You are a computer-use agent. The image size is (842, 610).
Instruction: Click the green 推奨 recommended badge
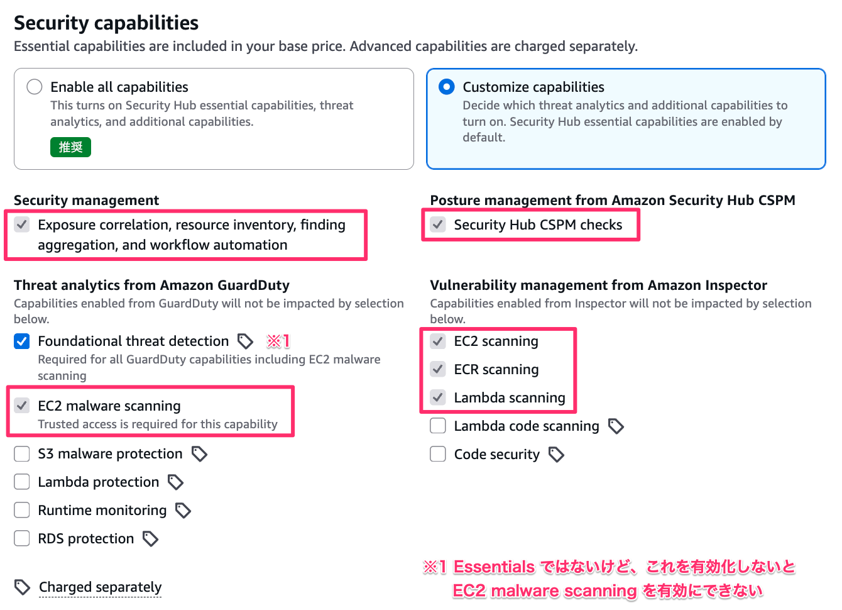(70, 147)
